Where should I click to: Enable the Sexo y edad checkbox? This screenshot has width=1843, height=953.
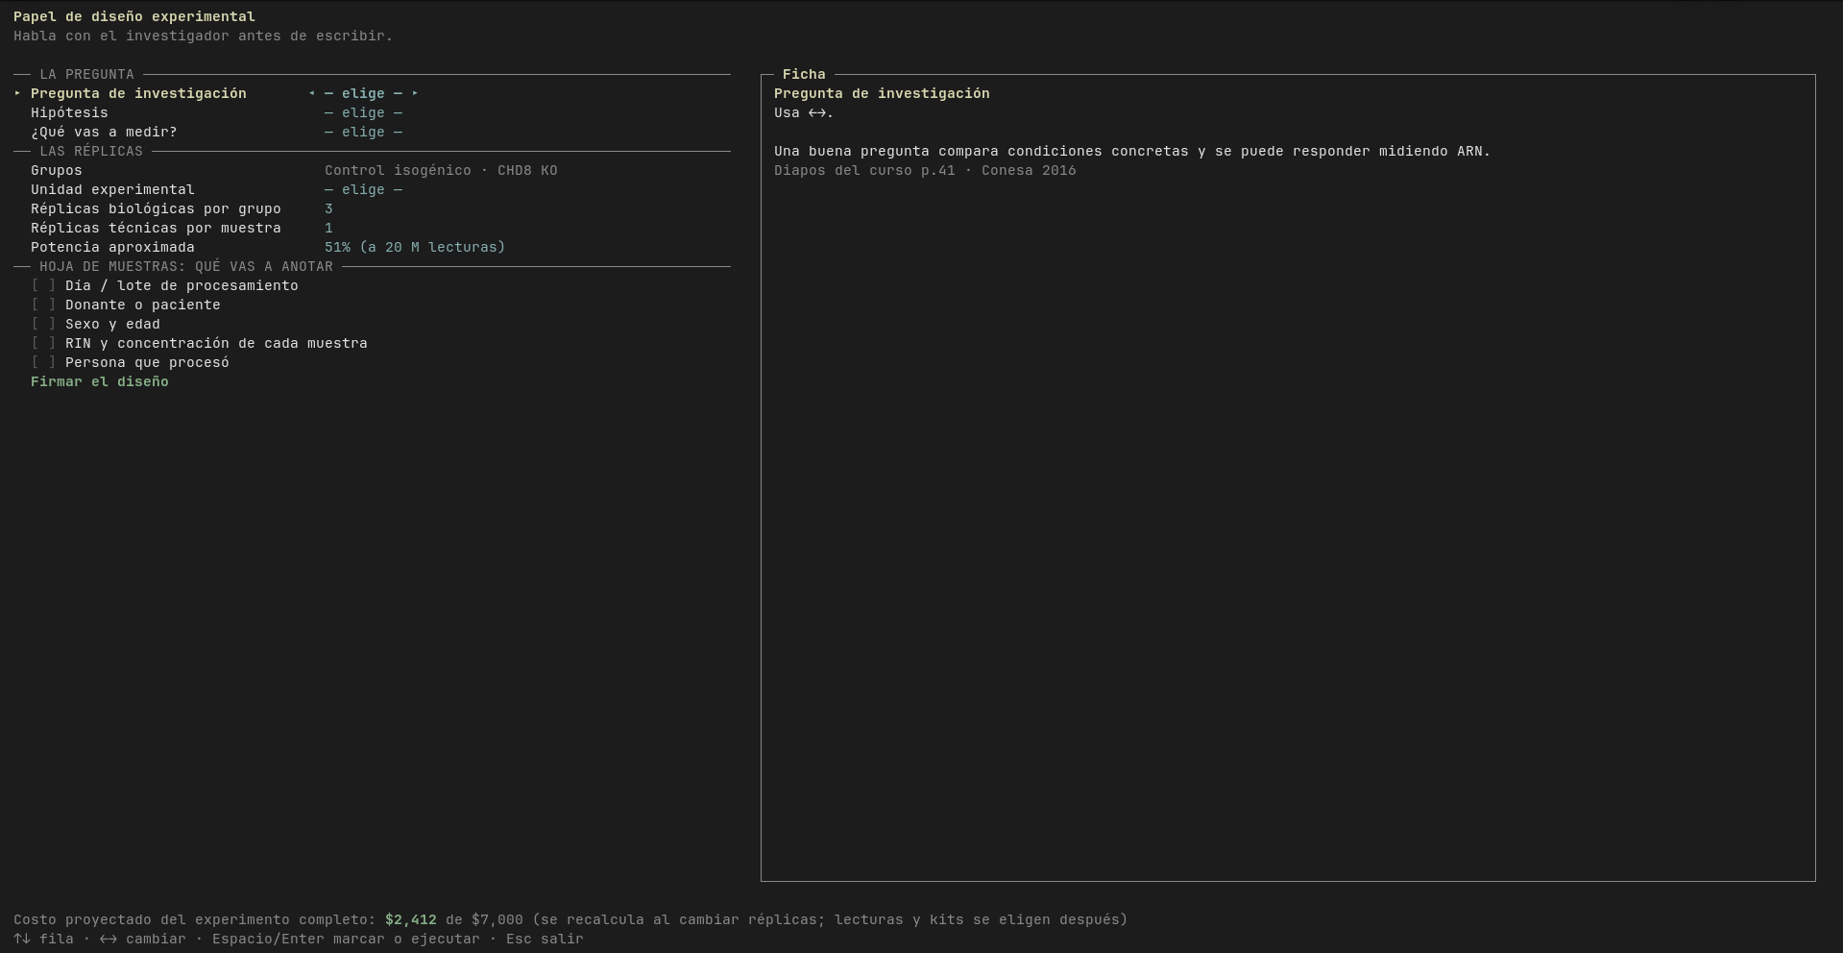point(43,324)
